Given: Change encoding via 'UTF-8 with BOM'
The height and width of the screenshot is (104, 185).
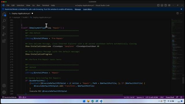Looking at the screenshot, I should coord(151,97).
